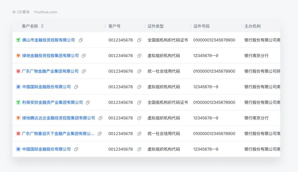
Task: Select 银行南京分行 in the 绿地腾达达达 row
Action: 256,118
